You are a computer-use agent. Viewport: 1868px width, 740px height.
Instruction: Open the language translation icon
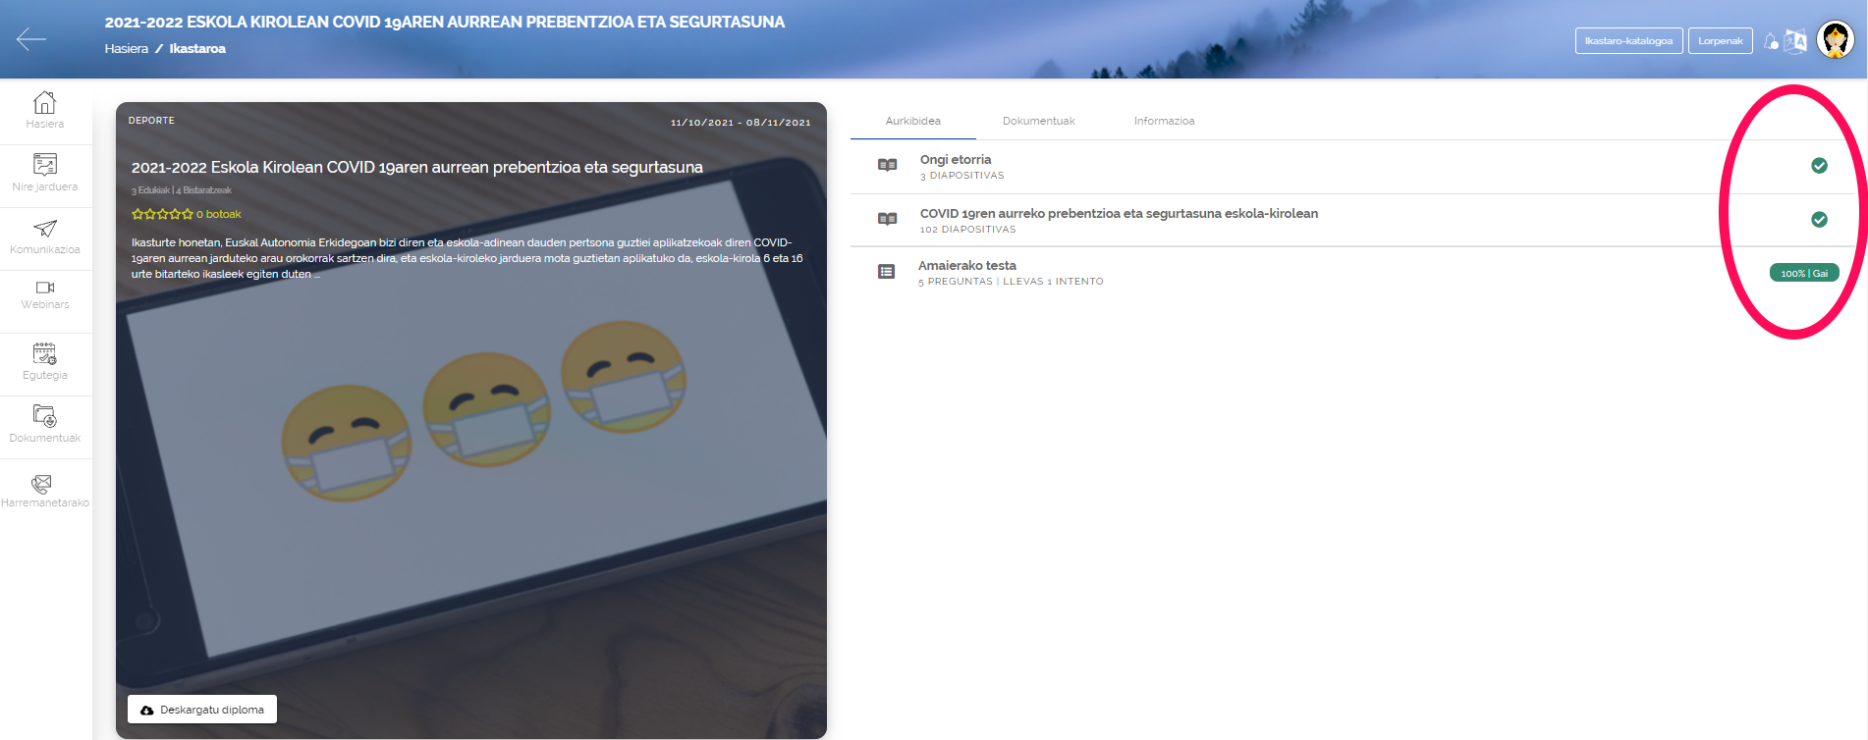(1795, 41)
